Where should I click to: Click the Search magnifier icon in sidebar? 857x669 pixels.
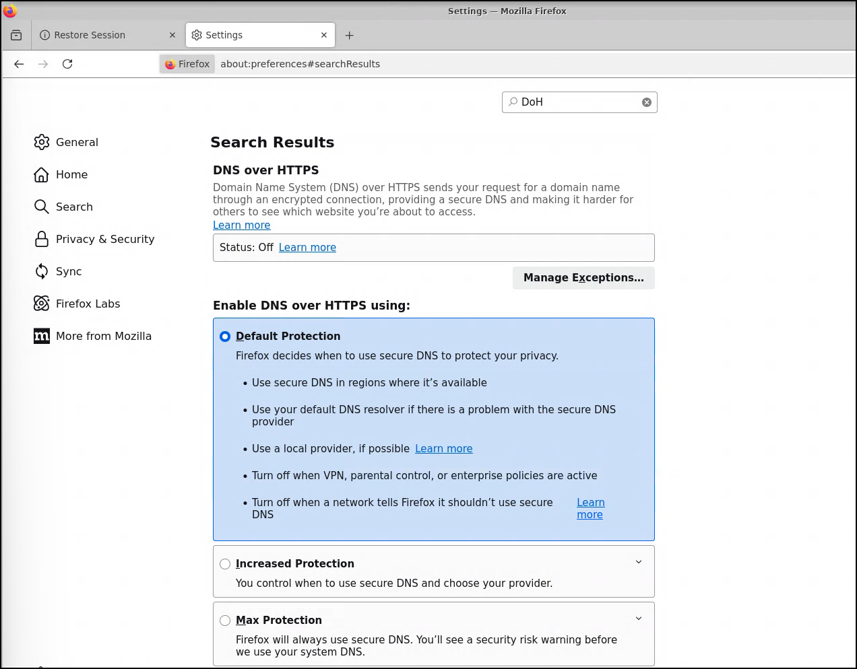click(42, 207)
